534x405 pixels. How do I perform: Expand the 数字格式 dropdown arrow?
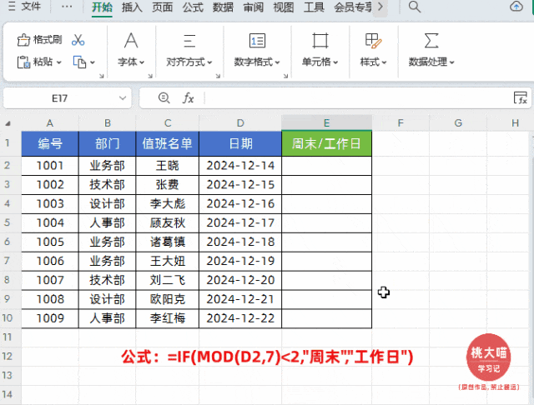[277, 62]
